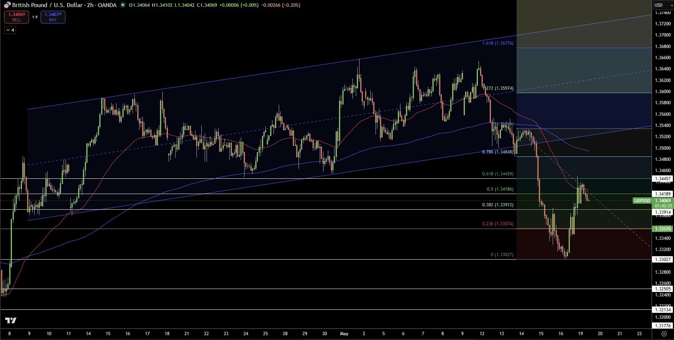
Task: Click the countdown timer 01:42:35
Action: coord(664,206)
